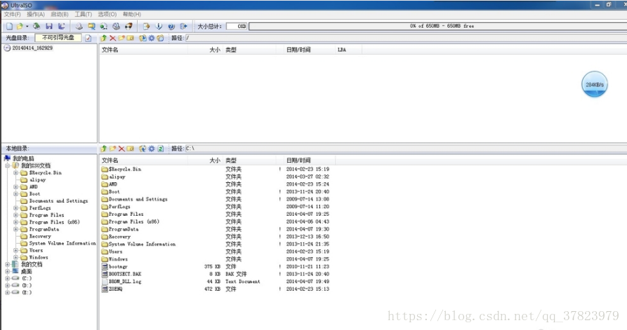
Task: Click the 不可引导光盘 boot type field
Action: tap(58, 38)
